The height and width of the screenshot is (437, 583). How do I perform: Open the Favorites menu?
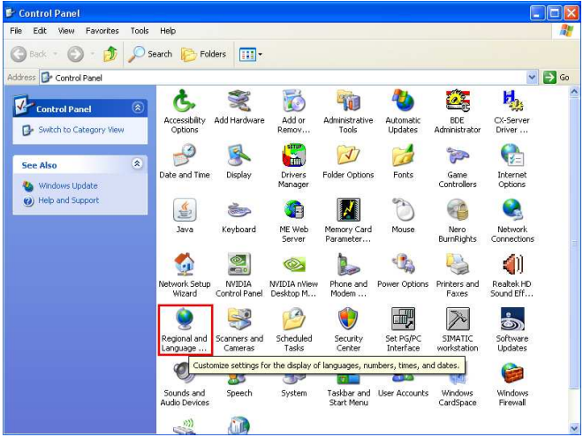pyautogui.click(x=102, y=31)
